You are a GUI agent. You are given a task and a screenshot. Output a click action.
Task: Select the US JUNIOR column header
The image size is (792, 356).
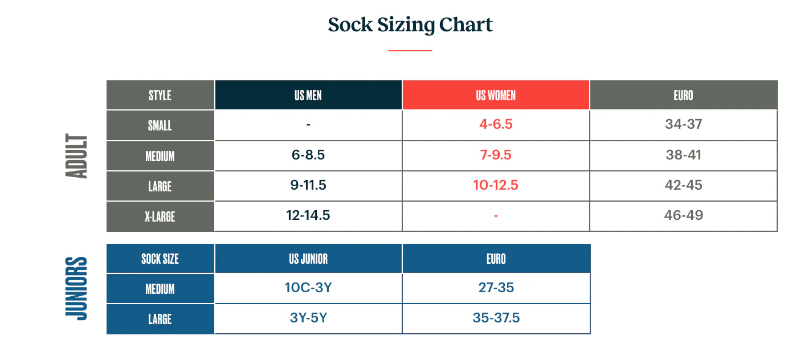point(308,259)
